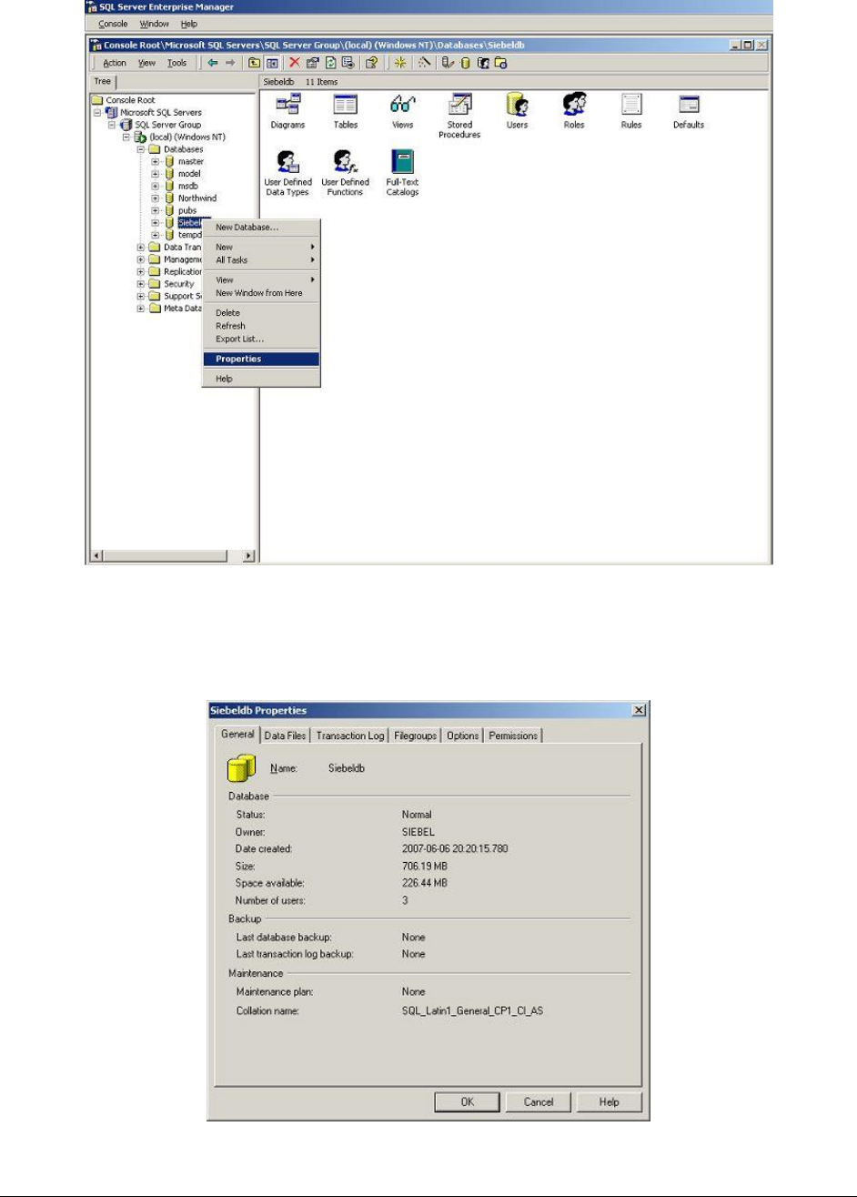
Task: Choose Properties from the context menu
Action: point(261,359)
